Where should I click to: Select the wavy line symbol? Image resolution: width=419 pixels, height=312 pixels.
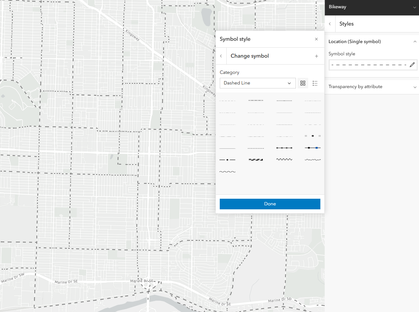point(312,159)
